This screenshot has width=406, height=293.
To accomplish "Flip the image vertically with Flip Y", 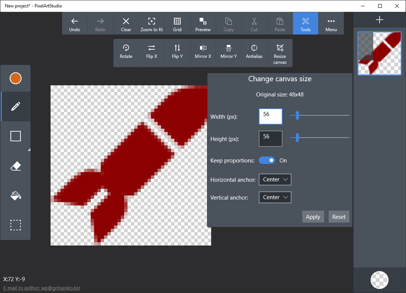I will pos(177,53).
